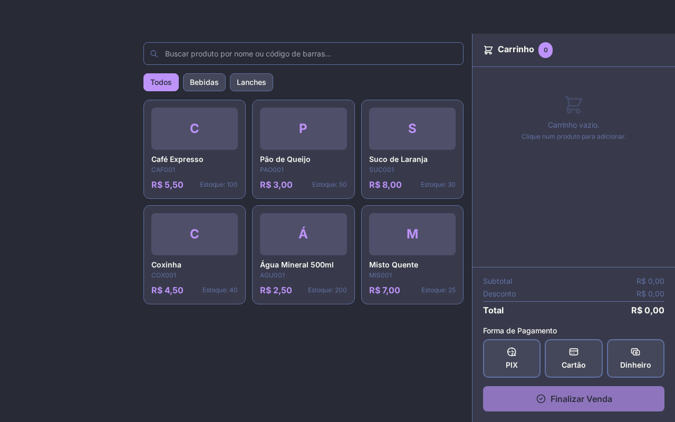675x422 pixels.
Task: Filter products by Lanches
Action: (x=252, y=82)
